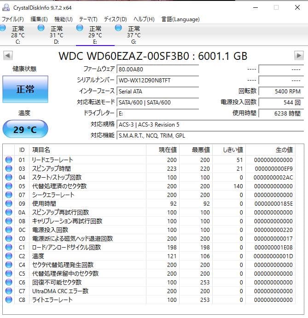Open the ファイル(F) menu
The height and width of the screenshot is (318, 308).
[x=12, y=19]
